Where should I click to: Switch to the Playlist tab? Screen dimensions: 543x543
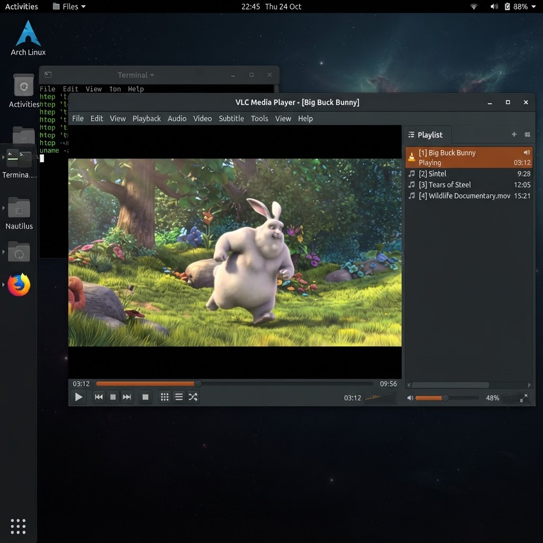tap(427, 135)
